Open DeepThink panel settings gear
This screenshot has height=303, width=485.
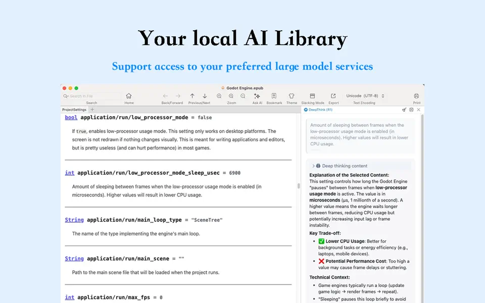(x=411, y=110)
